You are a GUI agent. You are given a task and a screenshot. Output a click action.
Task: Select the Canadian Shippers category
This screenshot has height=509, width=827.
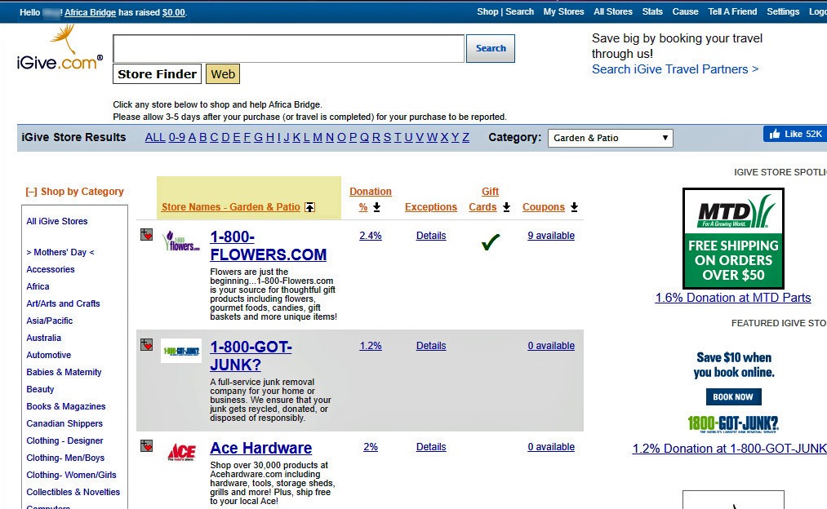(64, 423)
